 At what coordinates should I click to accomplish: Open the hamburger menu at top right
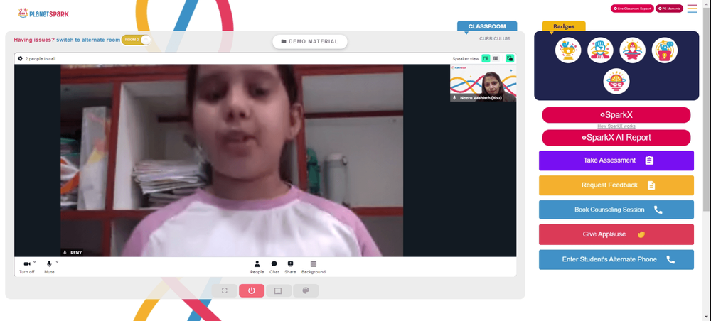pyautogui.click(x=692, y=9)
